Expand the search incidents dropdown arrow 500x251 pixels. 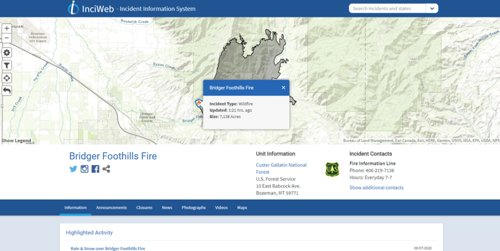click(x=432, y=8)
